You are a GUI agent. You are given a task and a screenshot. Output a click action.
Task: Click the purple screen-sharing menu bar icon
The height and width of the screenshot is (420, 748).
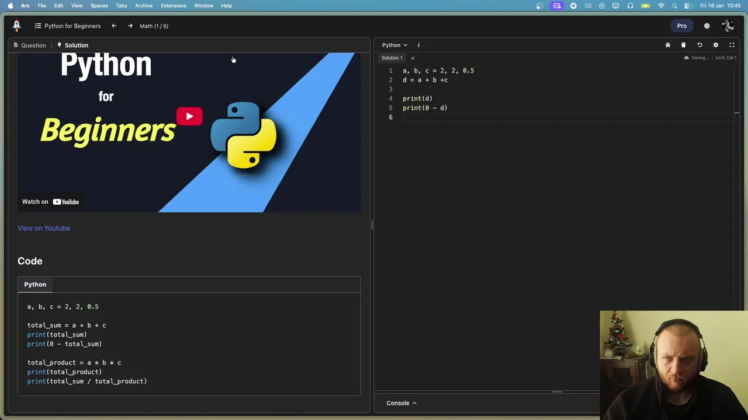coord(557,6)
